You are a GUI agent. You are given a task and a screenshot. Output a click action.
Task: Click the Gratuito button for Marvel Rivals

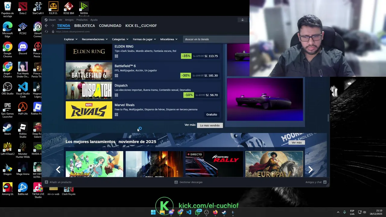point(211,115)
